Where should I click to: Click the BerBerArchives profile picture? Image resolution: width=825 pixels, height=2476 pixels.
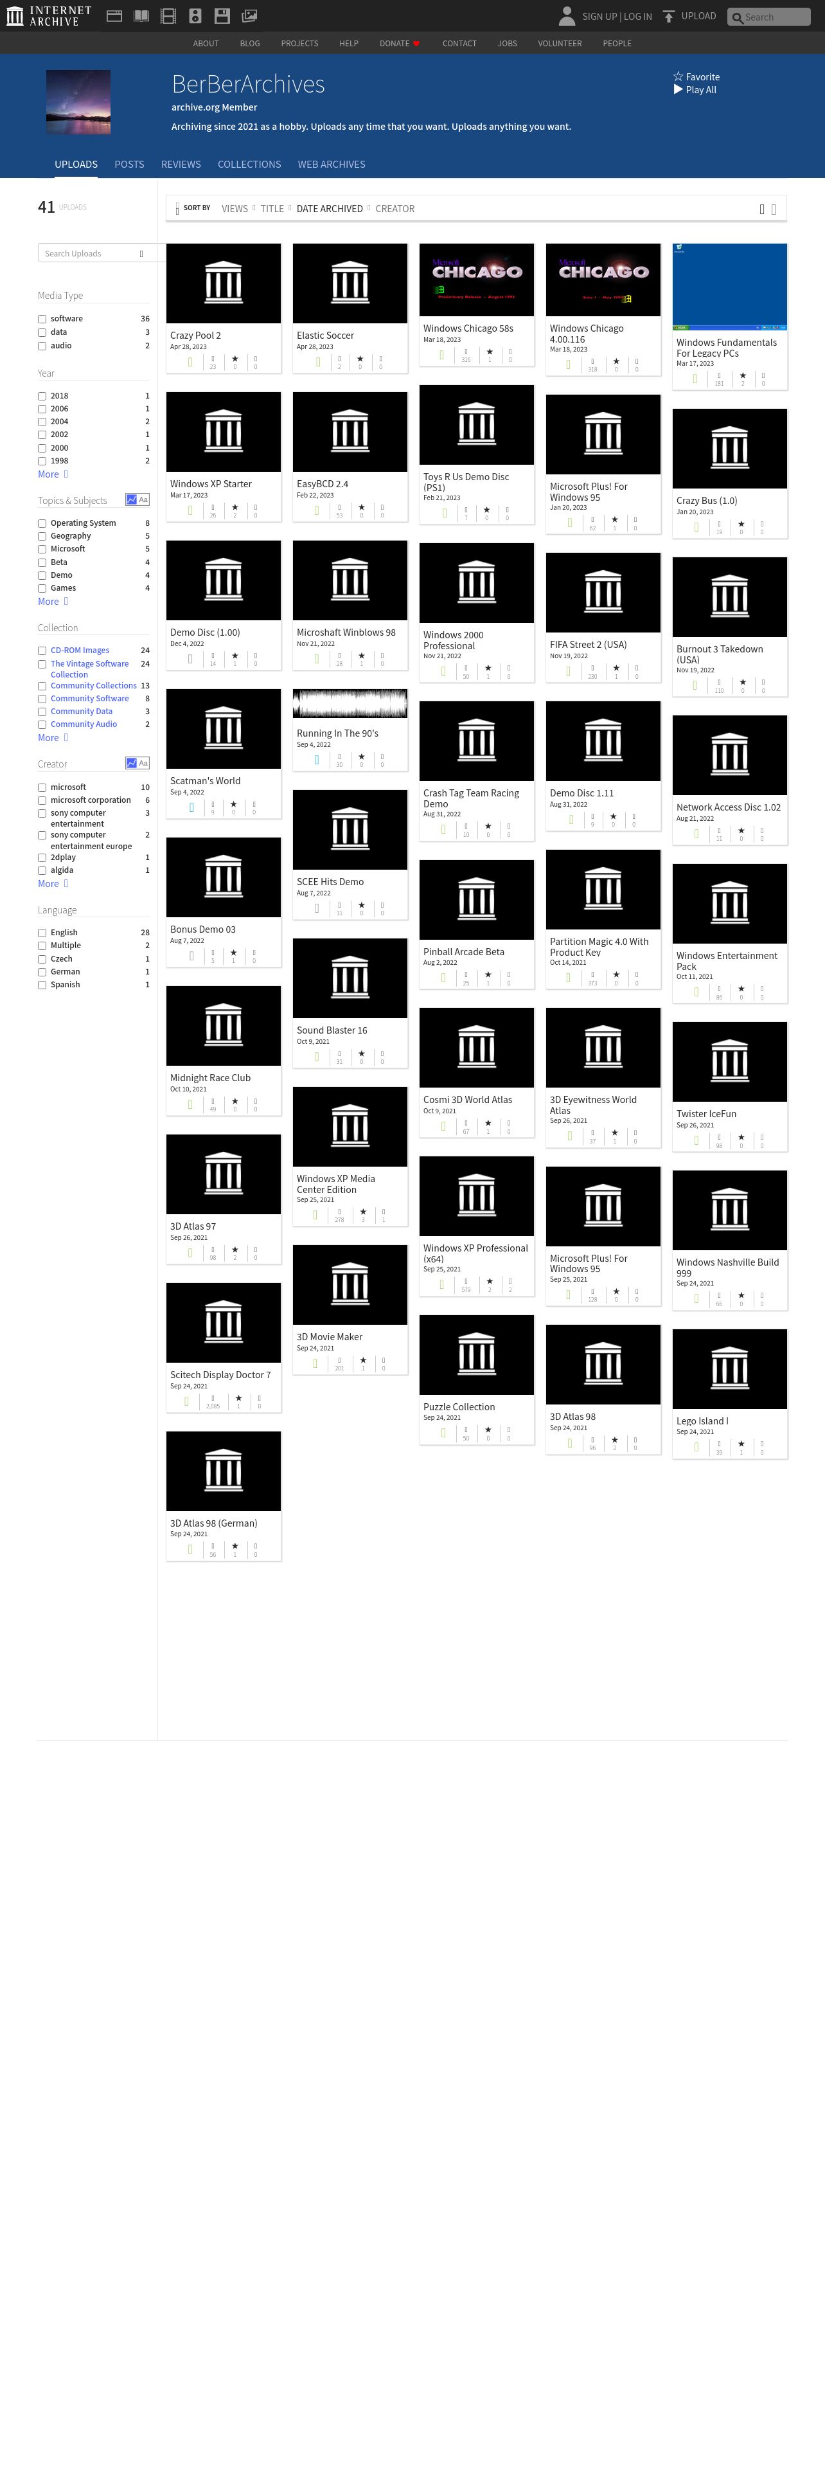[x=78, y=102]
